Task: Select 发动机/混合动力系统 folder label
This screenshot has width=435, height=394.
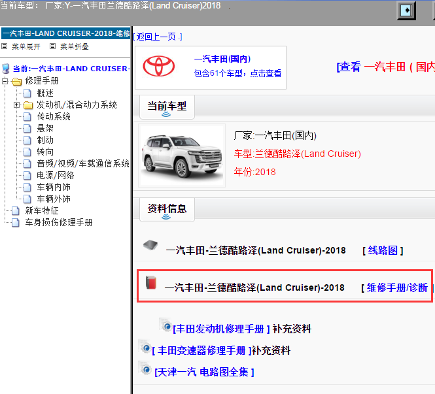Action: click(77, 105)
